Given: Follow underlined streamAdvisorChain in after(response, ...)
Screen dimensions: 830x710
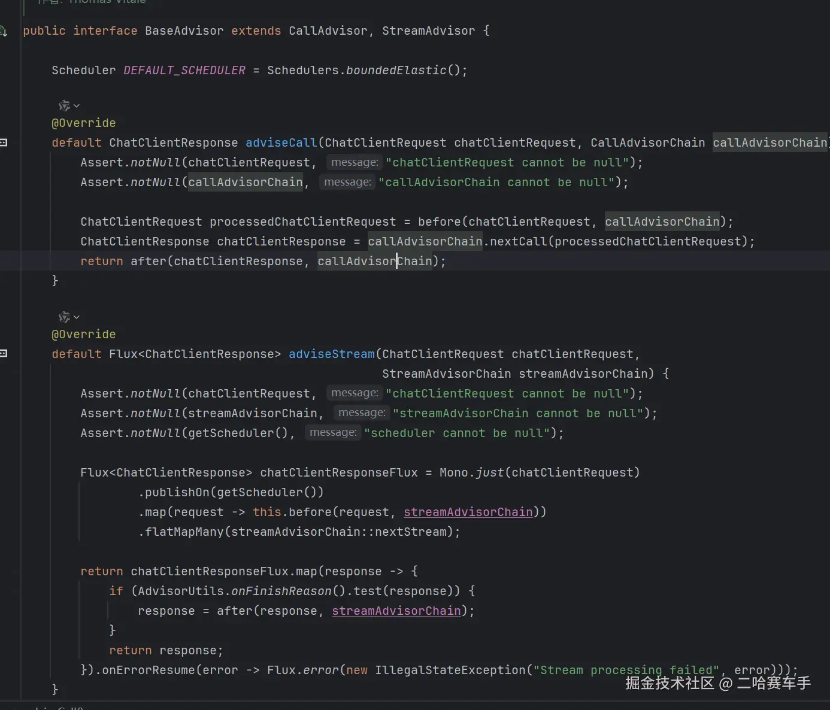Looking at the screenshot, I should click(396, 611).
